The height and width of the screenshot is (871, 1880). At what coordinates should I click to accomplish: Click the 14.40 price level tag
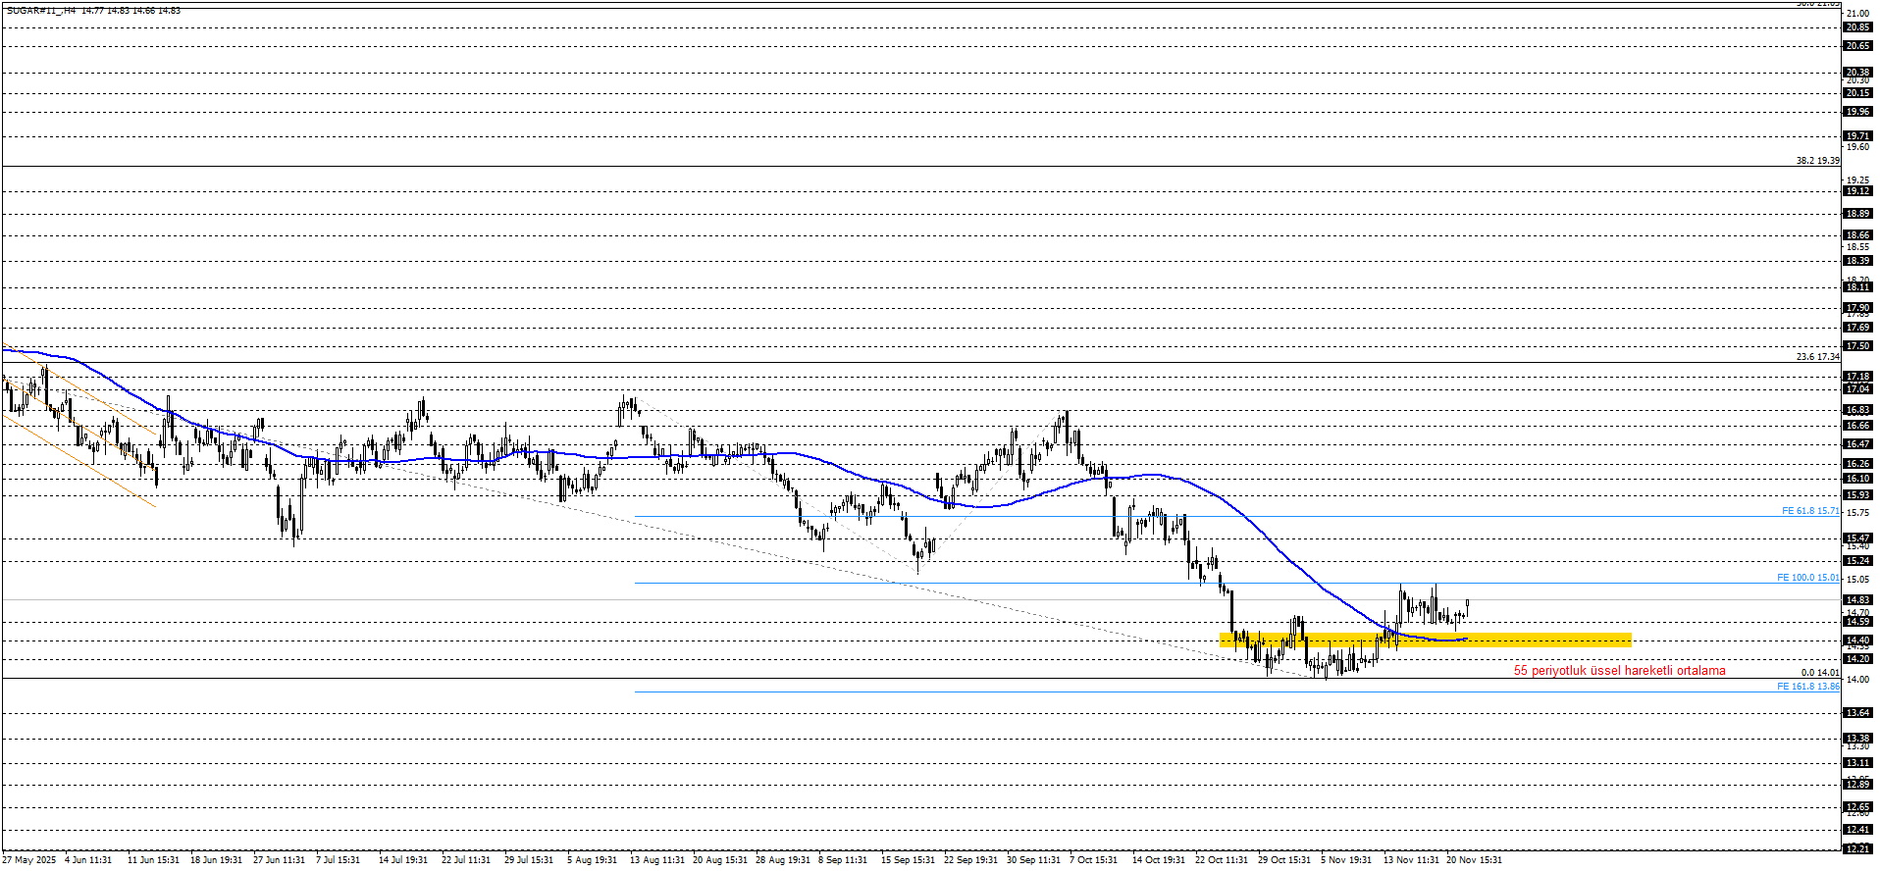tap(1857, 640)
